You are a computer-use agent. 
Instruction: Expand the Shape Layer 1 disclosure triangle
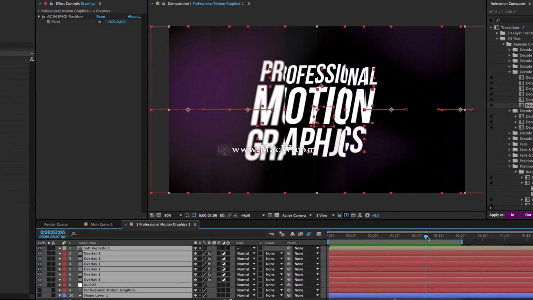(60, 295)
